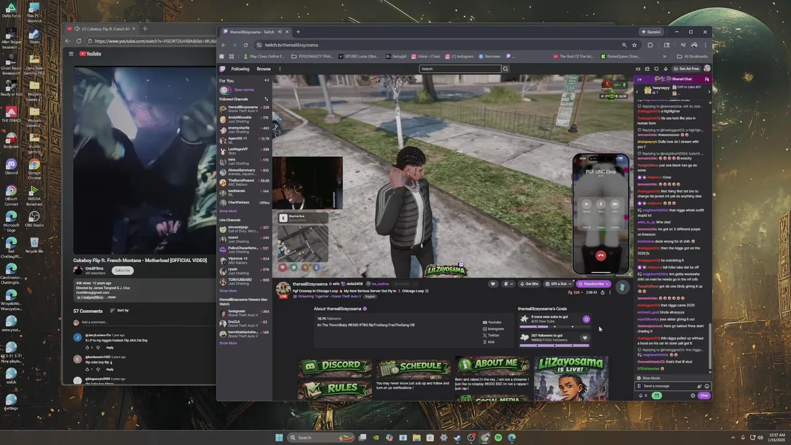Collapse the chat panel arrow

640,79
